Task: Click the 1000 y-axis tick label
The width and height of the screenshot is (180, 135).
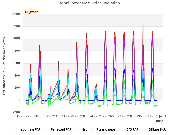Action: [x=16, y=39]
